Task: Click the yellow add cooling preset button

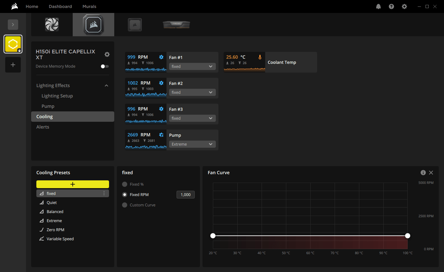Action: coord(73,184)
